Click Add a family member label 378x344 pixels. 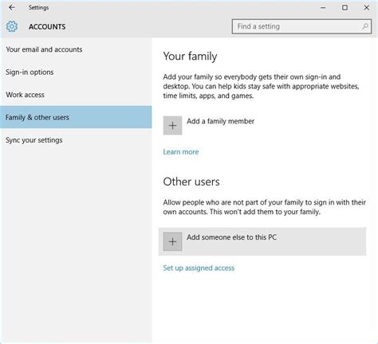tap(220, 121)
